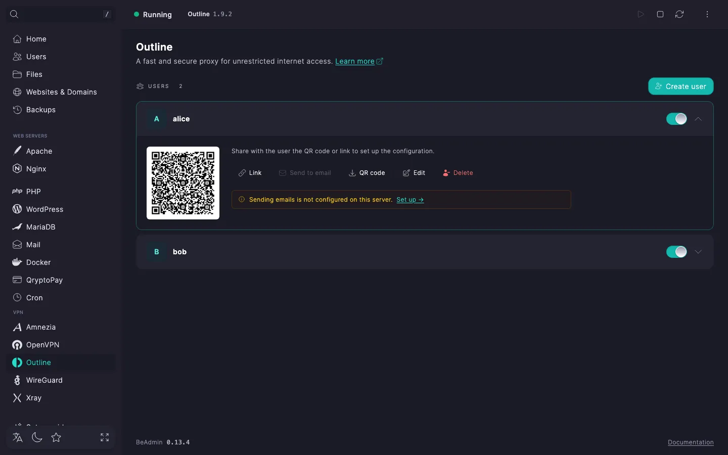Click the OpenVPN logo icon
This screenshot has width=728, height=455.
[x=17, y=345]
